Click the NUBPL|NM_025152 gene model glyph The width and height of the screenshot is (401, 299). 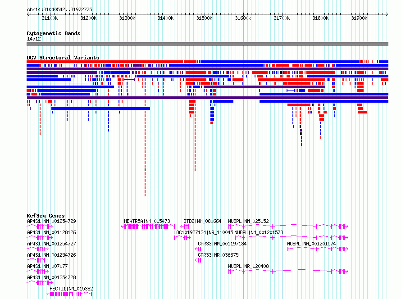(288, 227)
